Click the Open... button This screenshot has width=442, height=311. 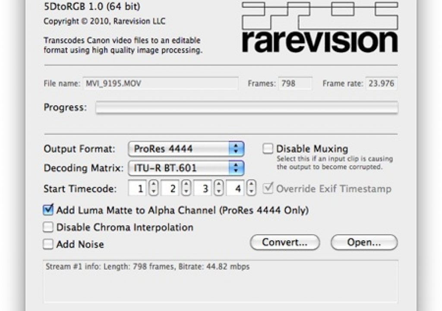[x=364, y=242]
